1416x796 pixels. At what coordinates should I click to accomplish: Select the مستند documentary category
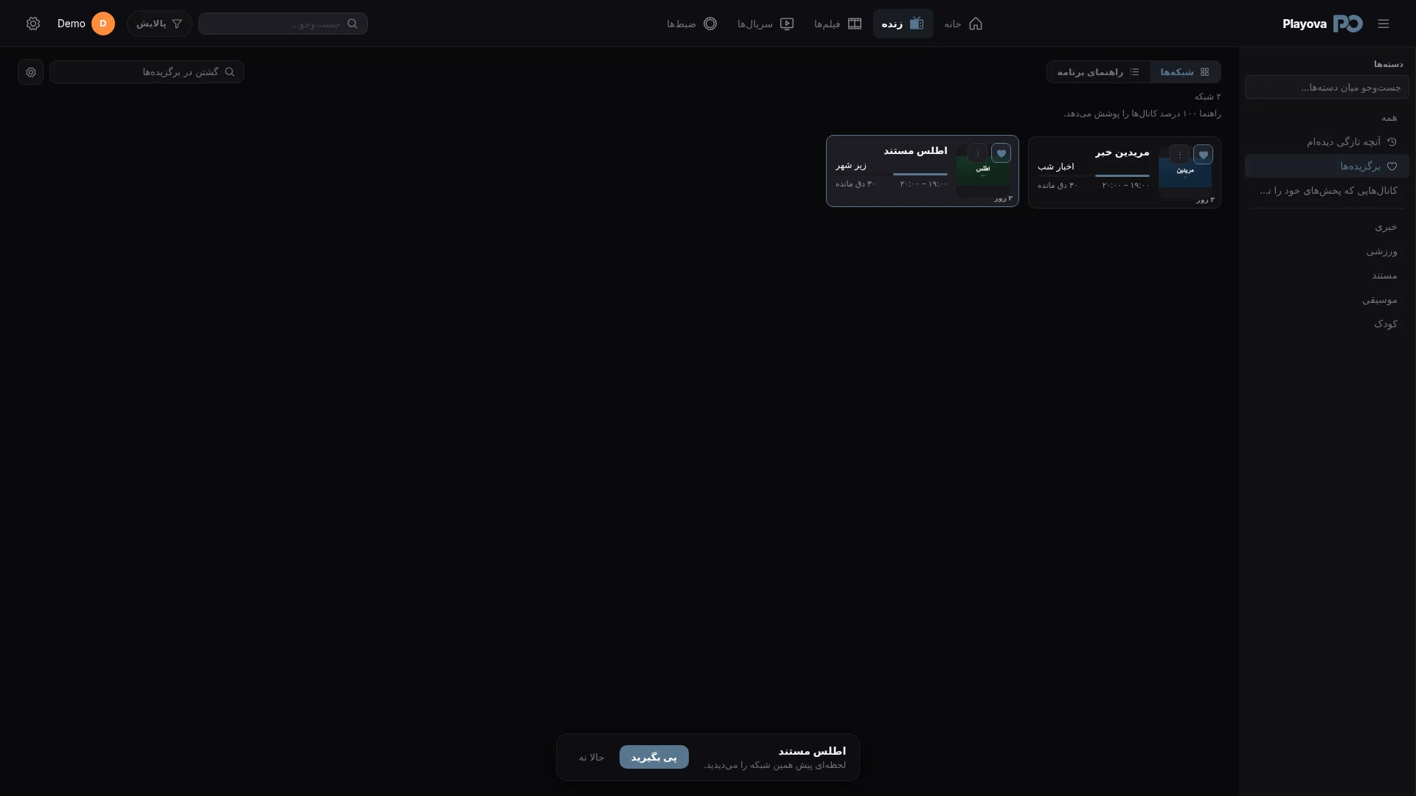coord(1327,275)
